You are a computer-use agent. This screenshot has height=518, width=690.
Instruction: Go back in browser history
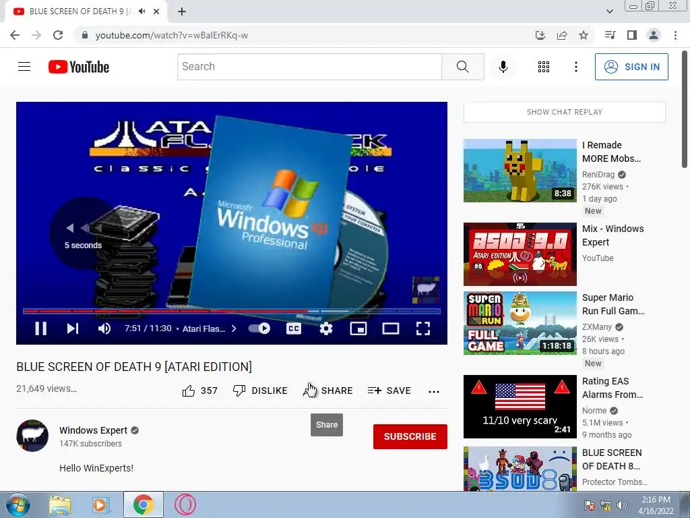(x=15, y=35)
